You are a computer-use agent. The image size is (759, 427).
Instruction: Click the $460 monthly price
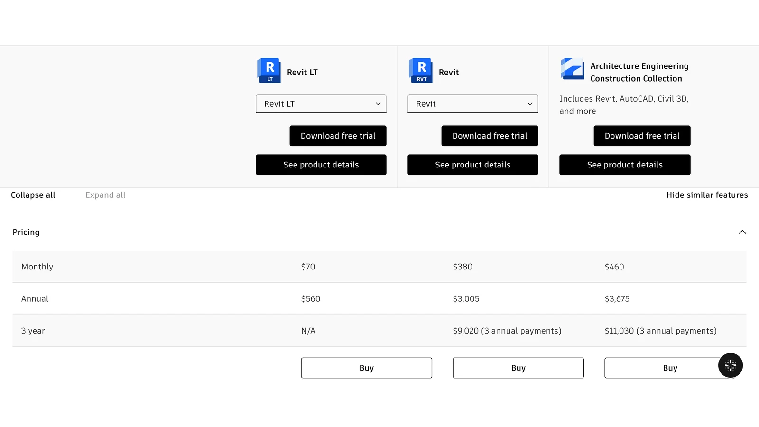click(x=614, y=267)
